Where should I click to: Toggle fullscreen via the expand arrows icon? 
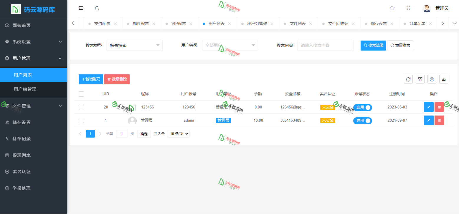[408, 8]
